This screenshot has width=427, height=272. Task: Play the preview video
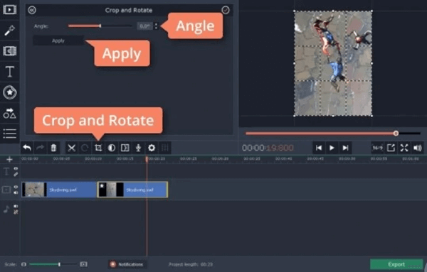332,148
